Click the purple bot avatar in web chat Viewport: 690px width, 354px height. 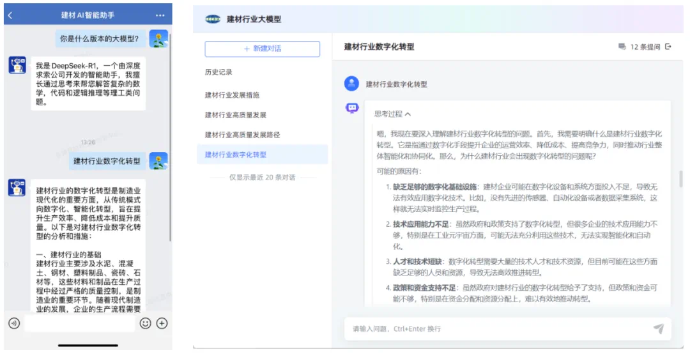point(352,108)
